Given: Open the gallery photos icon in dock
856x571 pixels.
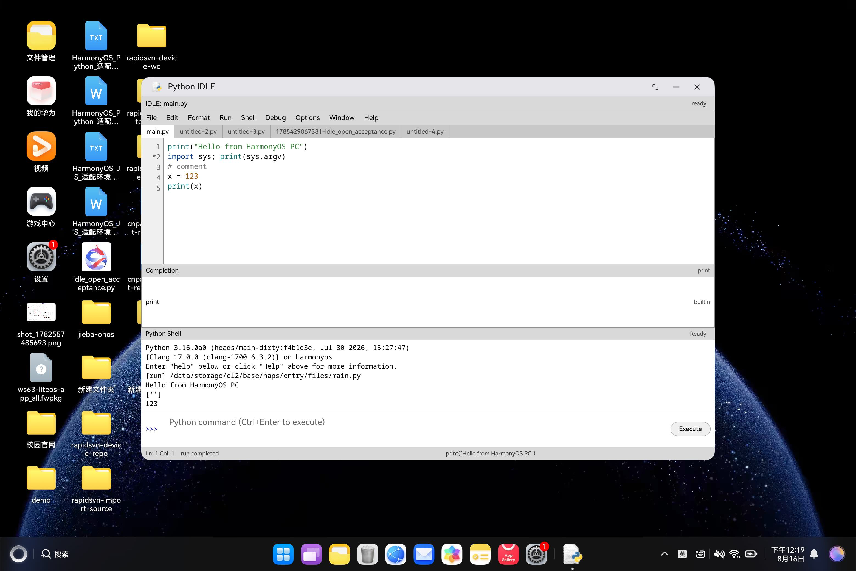Looking at the screenshot, I should click(x=452, y=554).
